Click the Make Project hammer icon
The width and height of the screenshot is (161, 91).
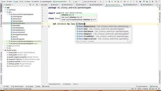[70, 2]
